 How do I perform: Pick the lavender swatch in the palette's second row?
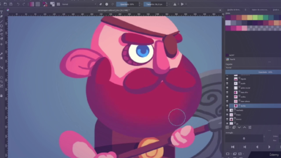coord(228,23)
